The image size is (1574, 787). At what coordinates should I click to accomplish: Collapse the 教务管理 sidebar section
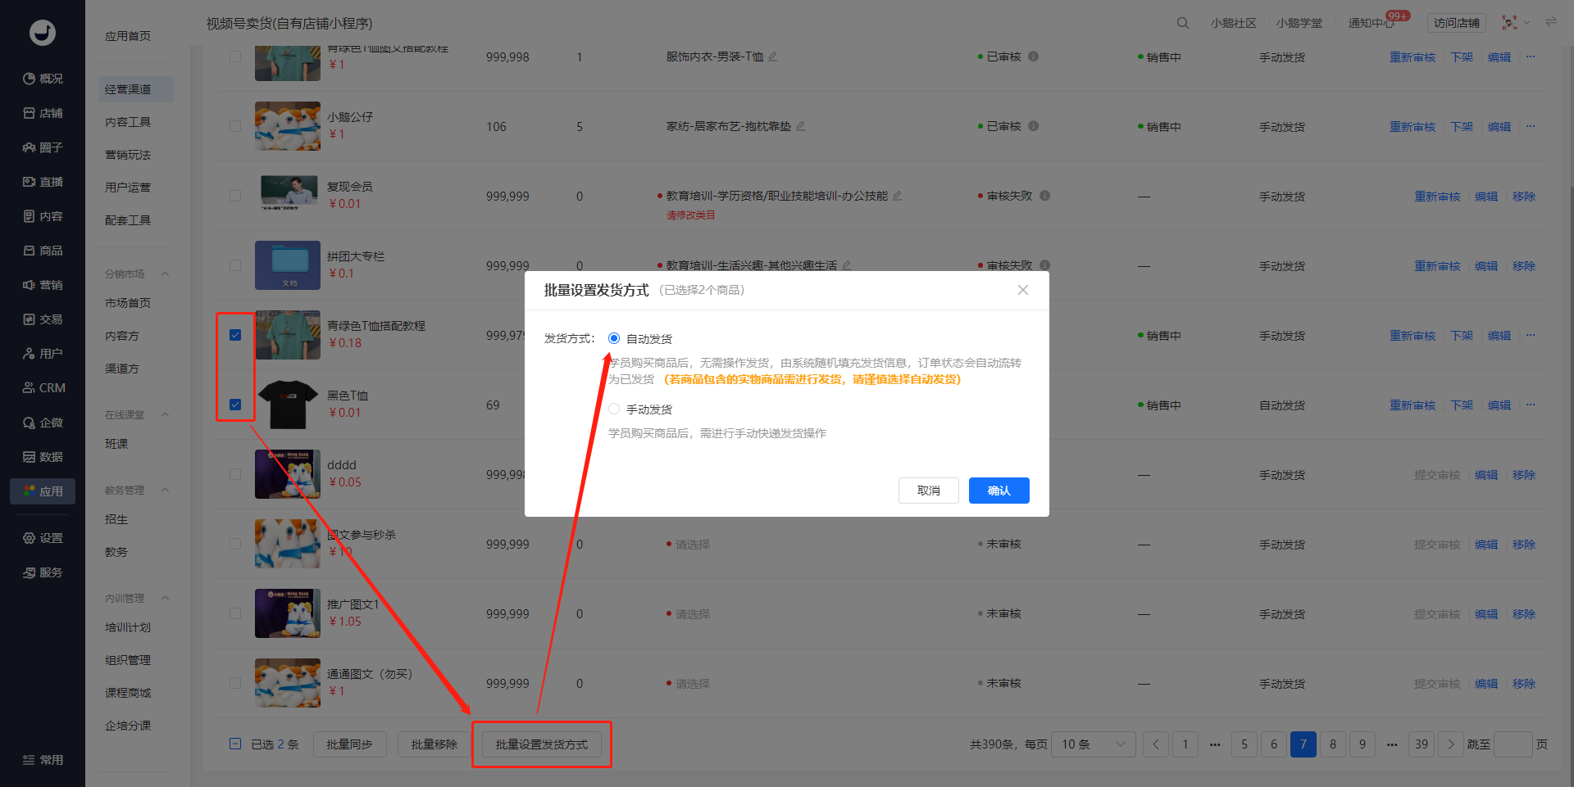[x=165, y=490]
